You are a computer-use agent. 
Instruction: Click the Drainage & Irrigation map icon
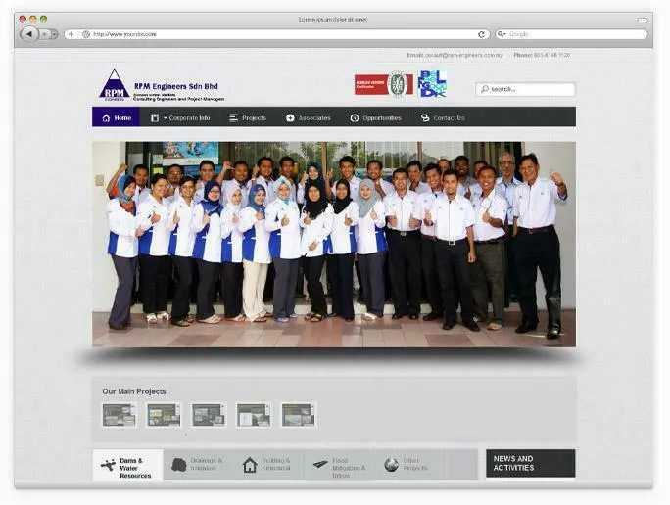tap(179, 465)
